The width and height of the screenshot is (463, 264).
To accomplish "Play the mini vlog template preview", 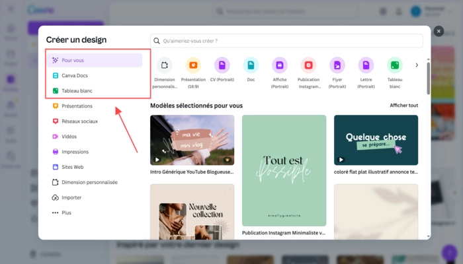I will (x=157, y=160).
